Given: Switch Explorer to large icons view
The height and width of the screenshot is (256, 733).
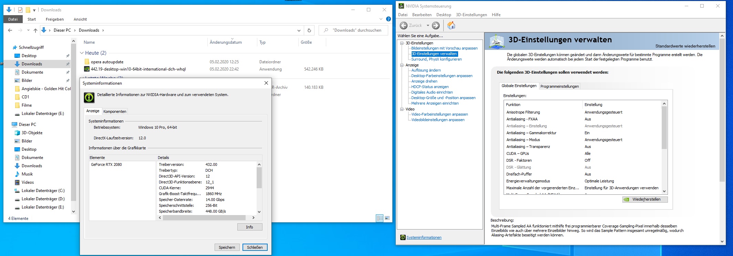Looking at the screenshot, I should (x=387, y=218).
